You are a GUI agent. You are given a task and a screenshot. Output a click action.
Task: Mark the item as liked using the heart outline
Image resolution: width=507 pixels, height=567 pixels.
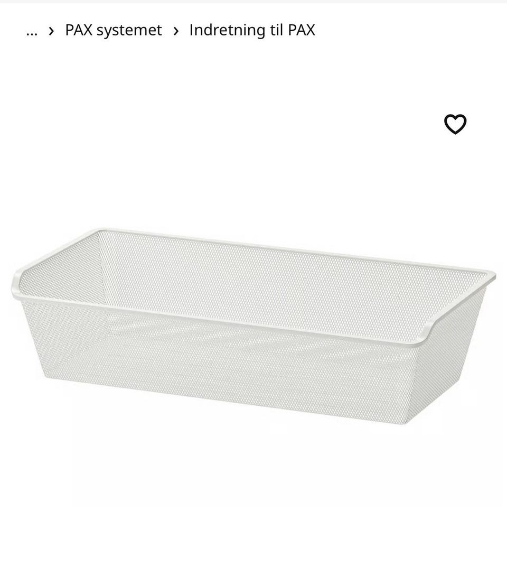455,124
